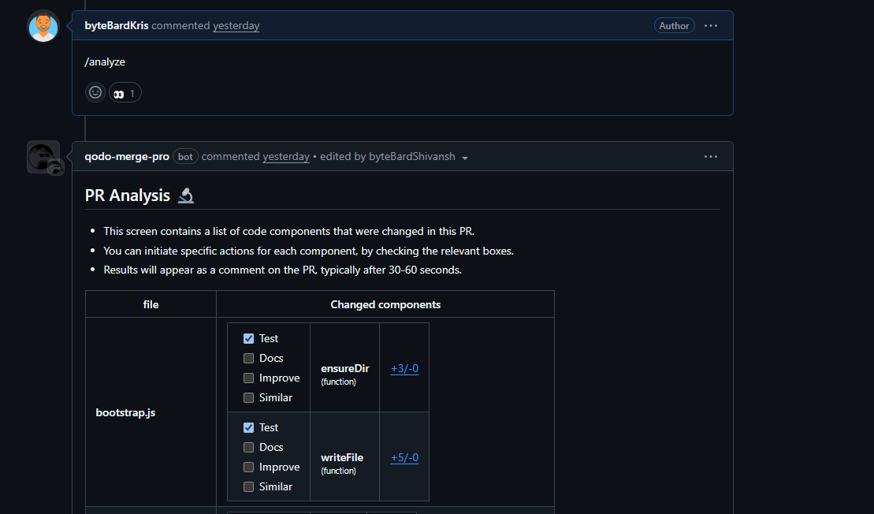Check the Docs box for ensureDir
The height and width of the screenshot is (514, 874).
pos(249,358)
